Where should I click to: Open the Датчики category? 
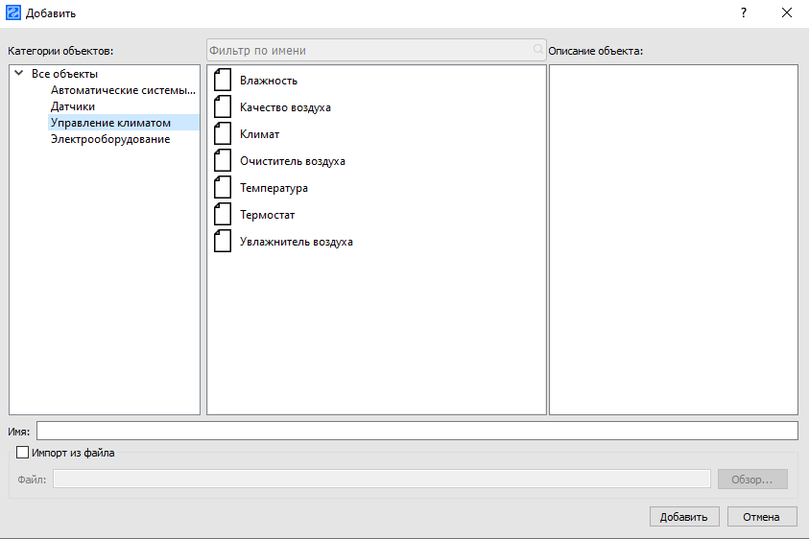73,106
